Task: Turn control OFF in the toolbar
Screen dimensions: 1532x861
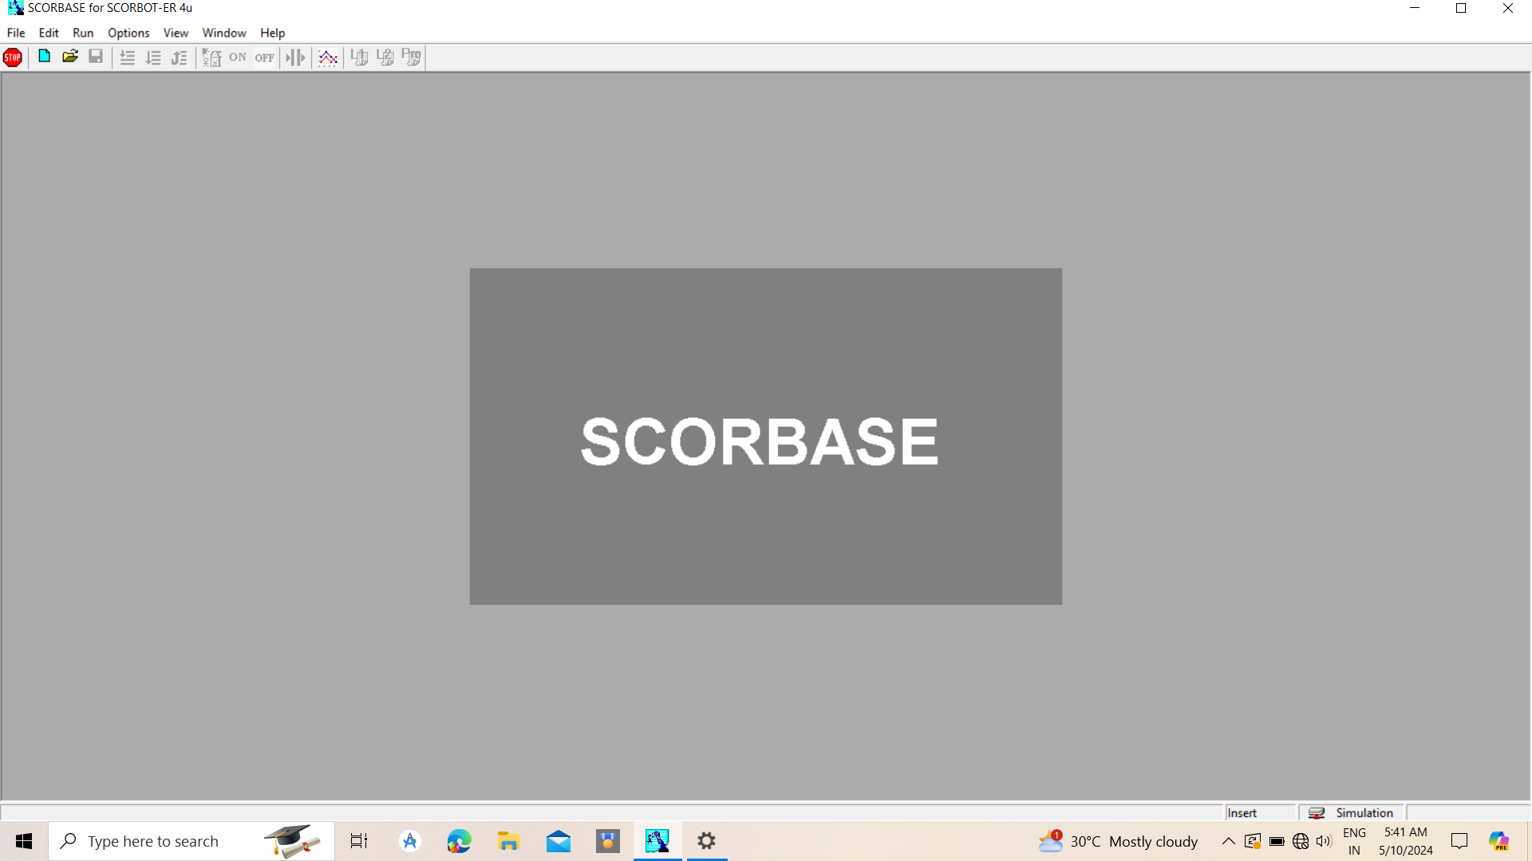Action: click(265, 57)
